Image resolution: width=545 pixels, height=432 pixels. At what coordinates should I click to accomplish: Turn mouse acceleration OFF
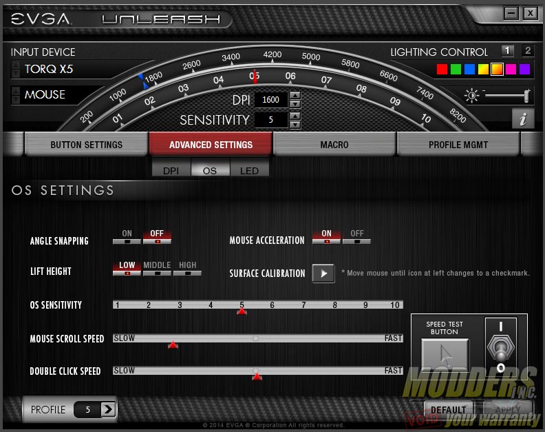(x=356, y=237)
